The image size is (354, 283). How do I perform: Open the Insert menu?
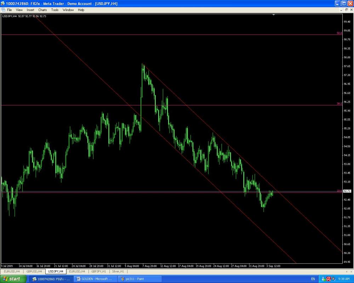click(x=30, y=10)
